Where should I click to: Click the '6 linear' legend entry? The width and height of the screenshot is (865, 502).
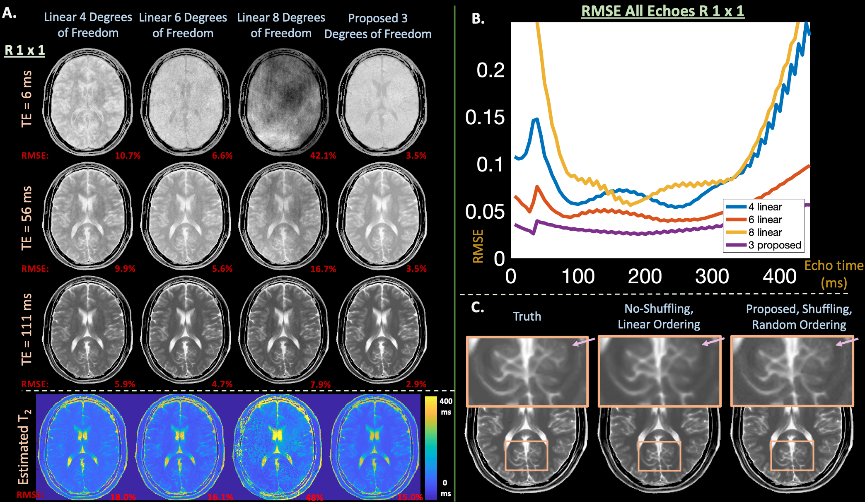764,220
